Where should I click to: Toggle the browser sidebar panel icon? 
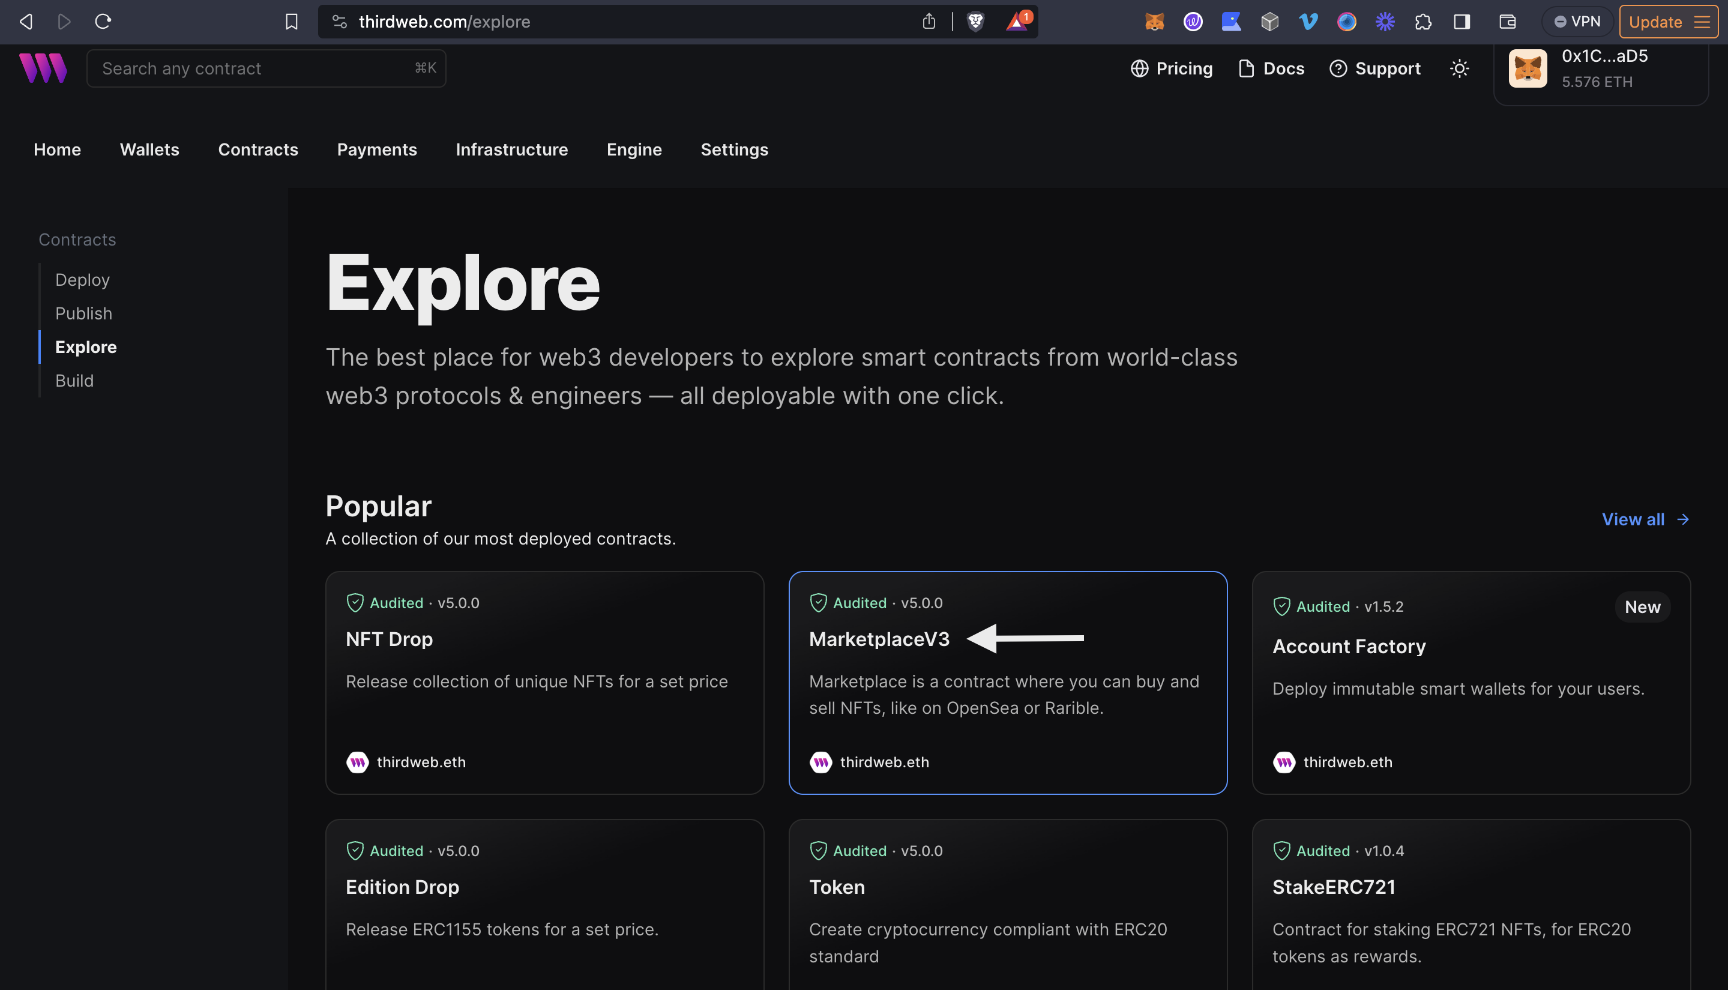(x=1462, y=22)
